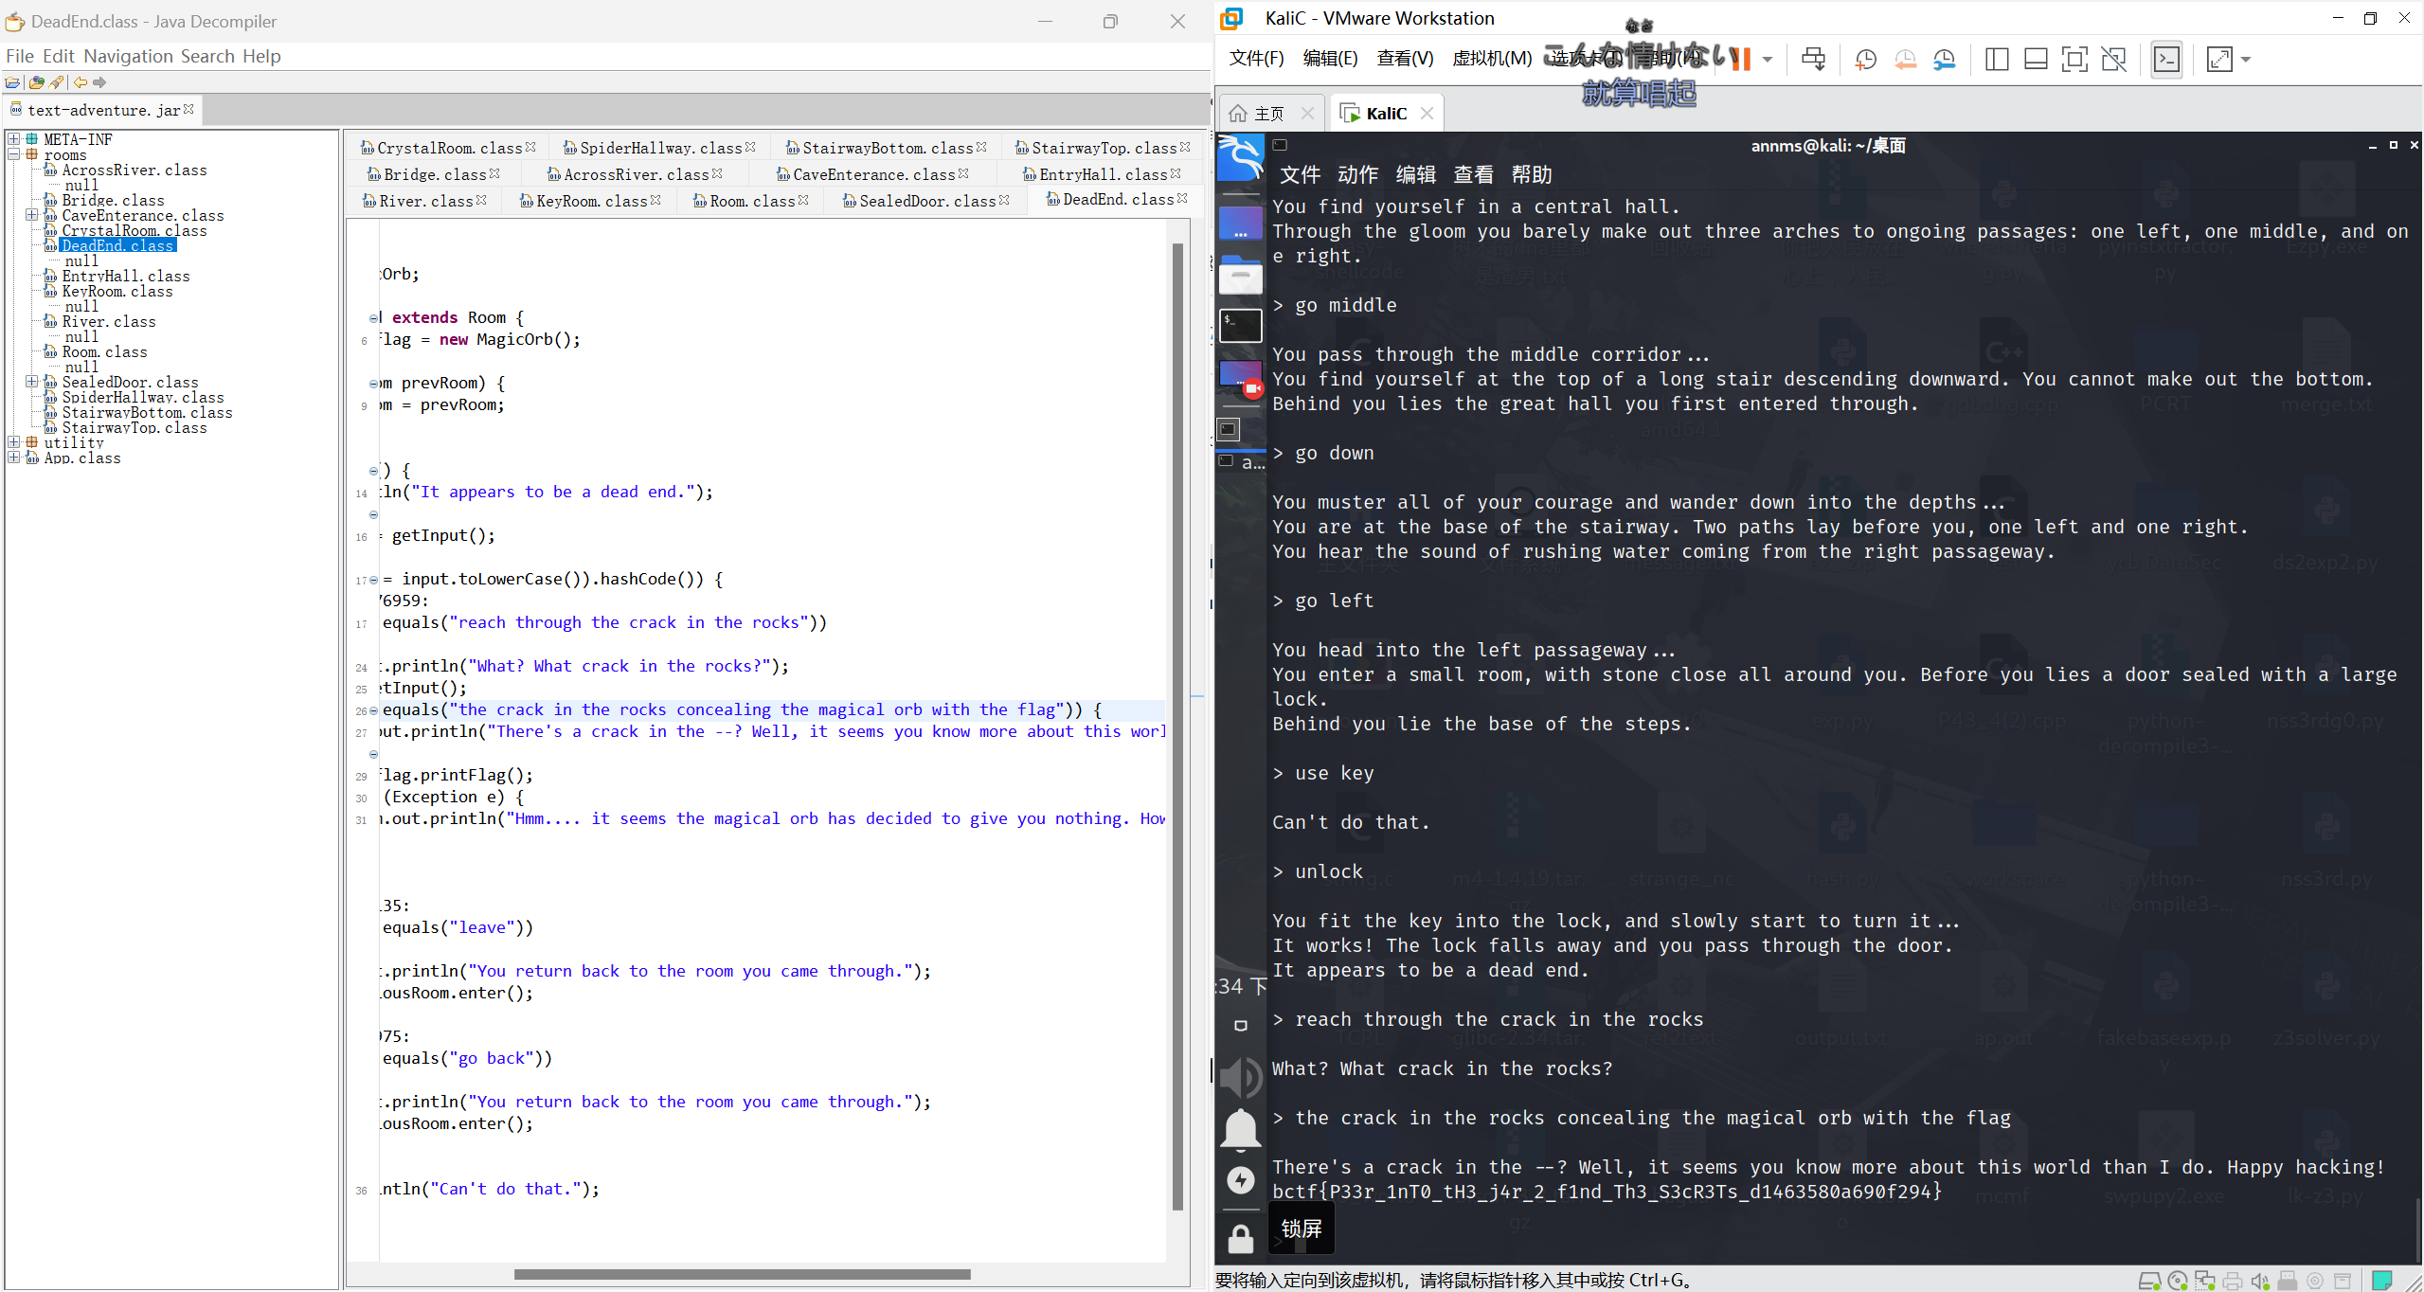Open the file manager in Kali dock
Image resolution: width=2424 pixels, height=1292 pixels.
(1240, 274)
